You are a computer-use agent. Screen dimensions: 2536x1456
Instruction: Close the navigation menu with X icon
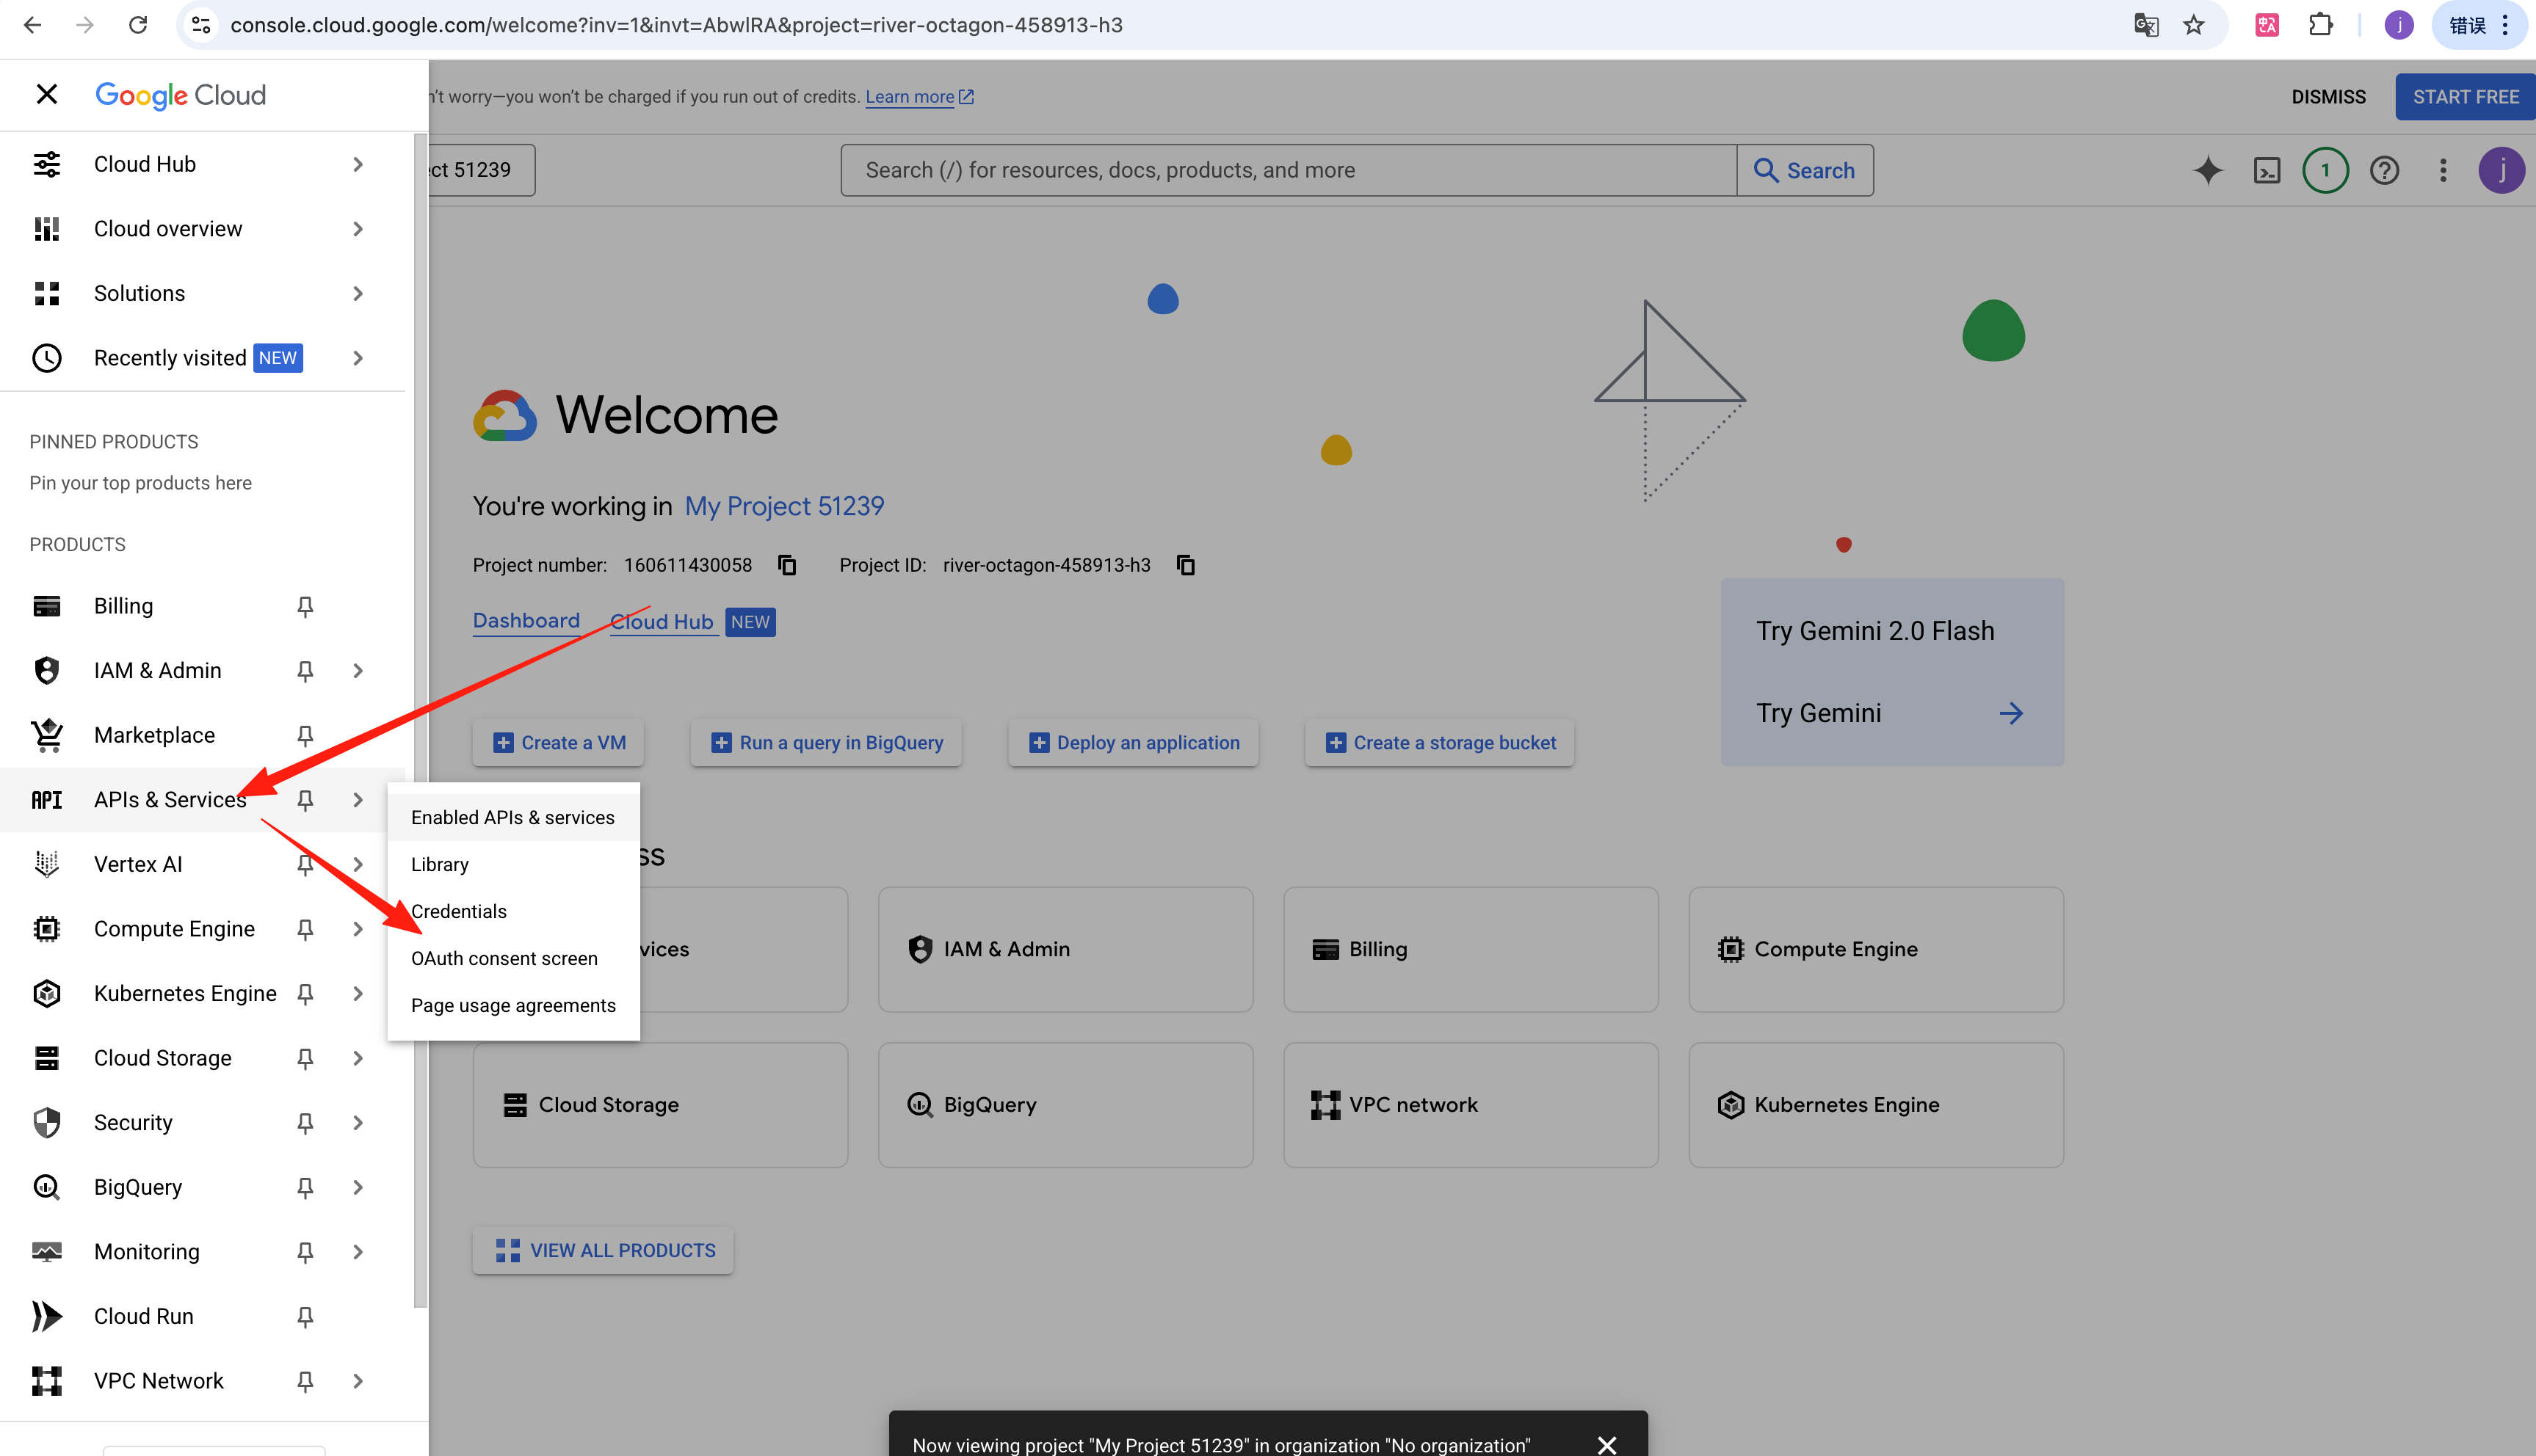tap(46, 95)
